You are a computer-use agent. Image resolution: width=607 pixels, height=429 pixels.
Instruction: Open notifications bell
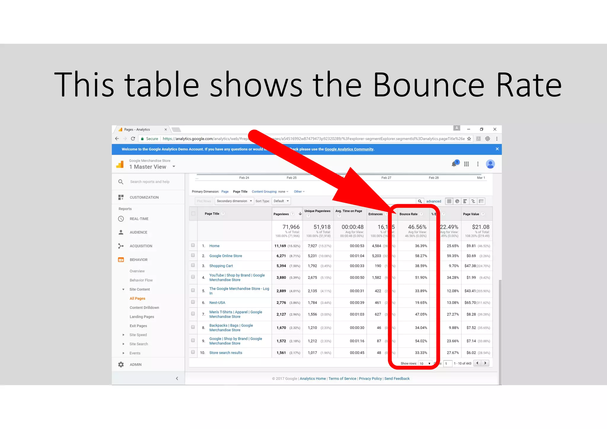tap(454, 164)
